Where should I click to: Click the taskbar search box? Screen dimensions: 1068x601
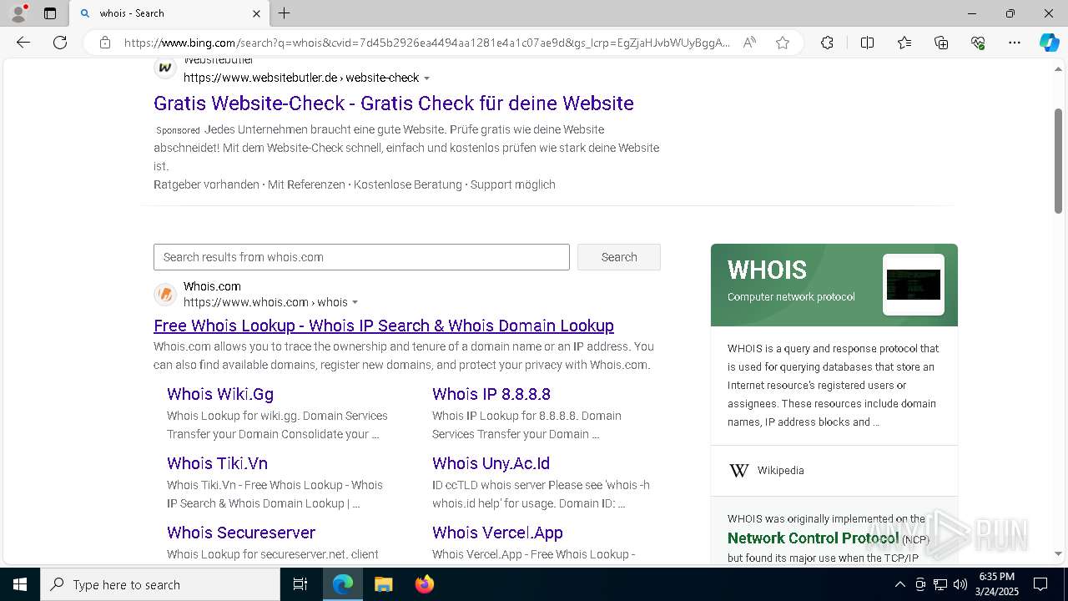pos(160,584)
